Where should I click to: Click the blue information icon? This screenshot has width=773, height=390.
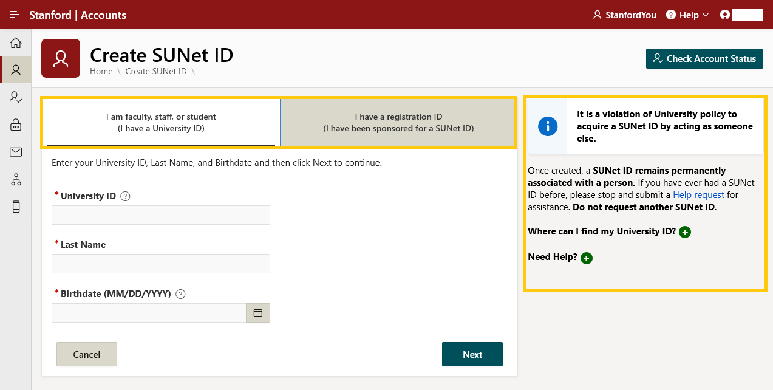(x=548, y=126)
